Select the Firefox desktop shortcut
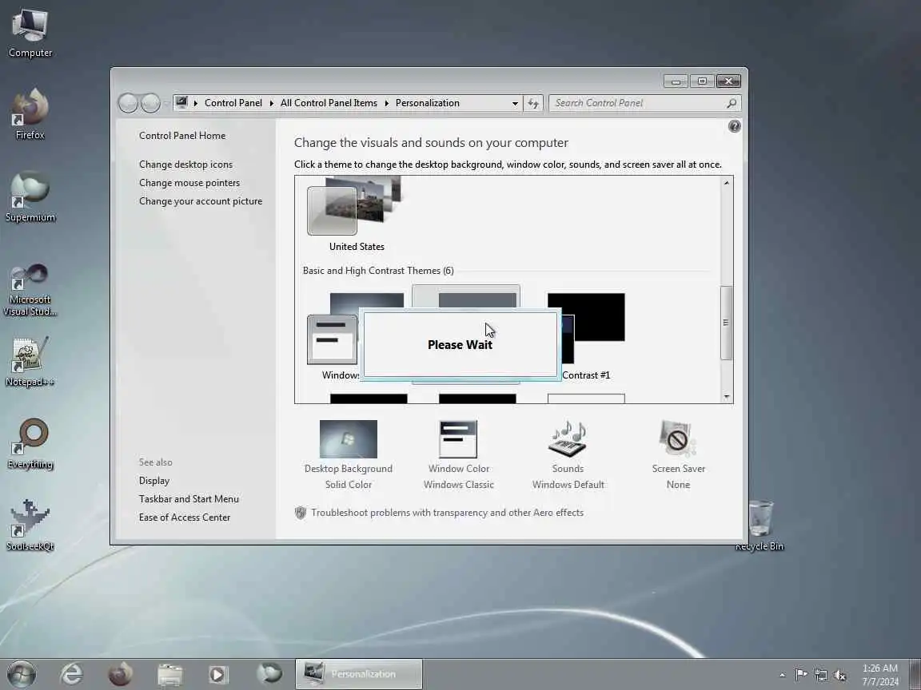 click(x=30, y=114)
